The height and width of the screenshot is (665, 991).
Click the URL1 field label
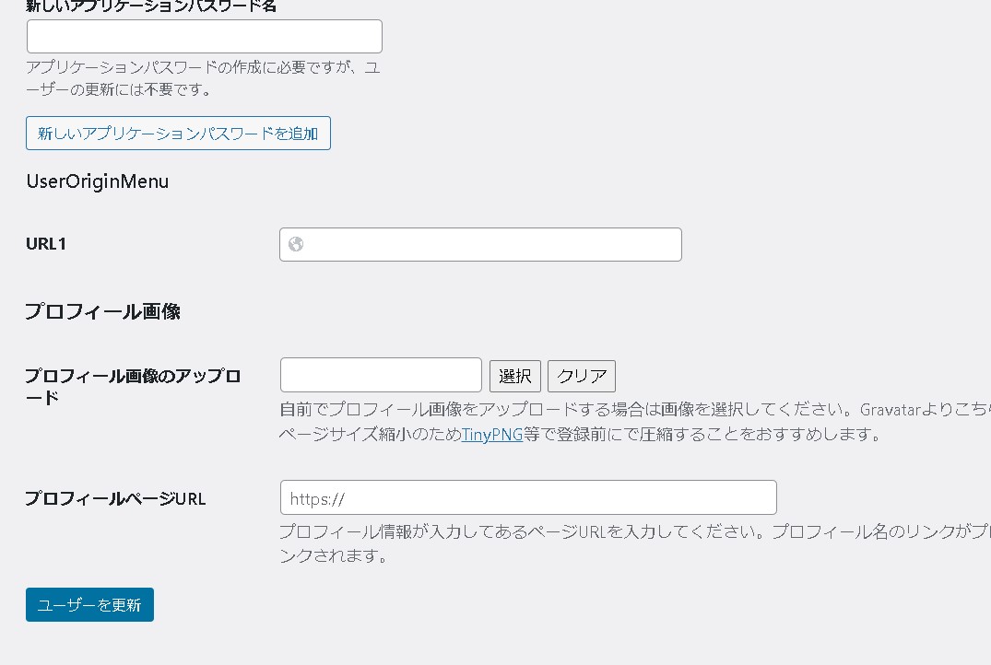tap(46, 244)
